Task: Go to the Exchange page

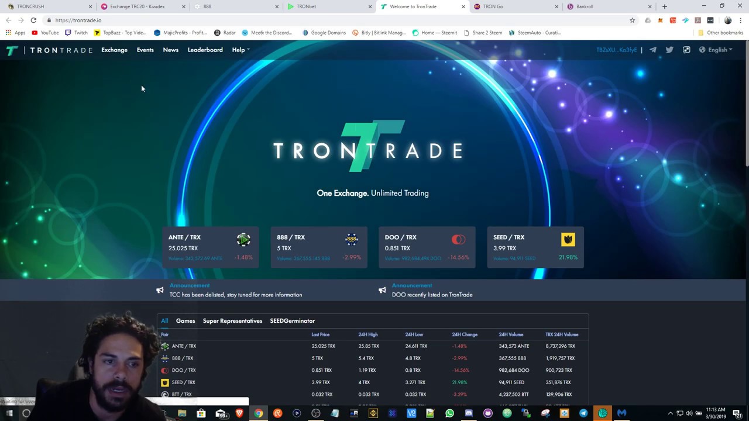Action: tap(114, 50)
